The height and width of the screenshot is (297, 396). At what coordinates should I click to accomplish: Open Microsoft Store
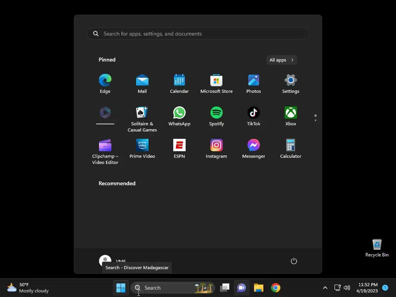pos(217,84)
